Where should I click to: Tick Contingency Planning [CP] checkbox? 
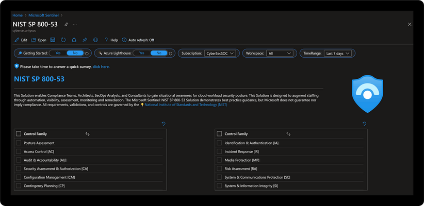coord(19,186)
